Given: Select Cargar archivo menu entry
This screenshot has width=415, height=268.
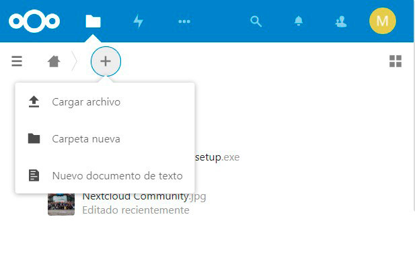Looking at the screenshot, I should [x=105, y=101].
